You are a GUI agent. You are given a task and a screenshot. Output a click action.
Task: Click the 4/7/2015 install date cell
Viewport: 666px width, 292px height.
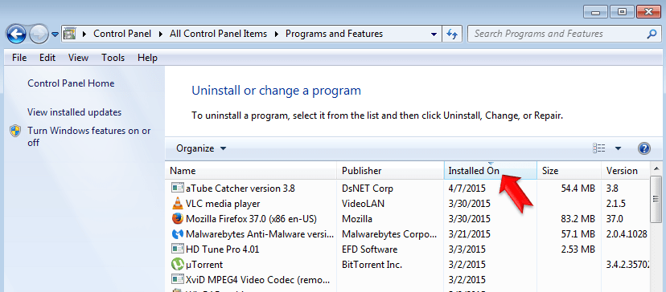point(467,189)
